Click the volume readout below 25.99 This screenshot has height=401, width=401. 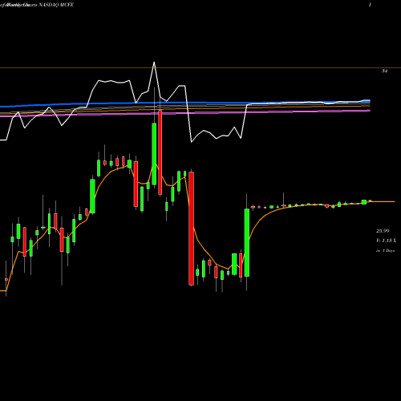click(386, 241)
